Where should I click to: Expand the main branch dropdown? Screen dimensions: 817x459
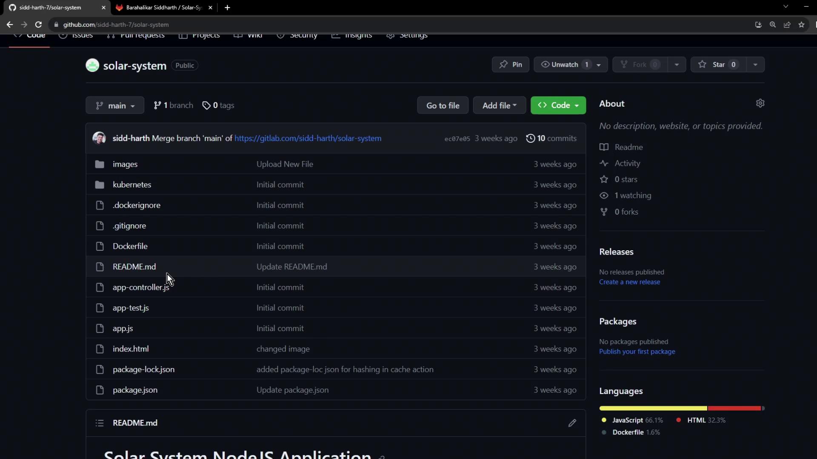click(115, 105)
